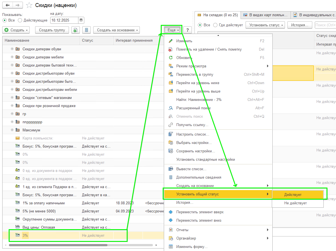Click the forward navigation arrow
Viewport: 336px width, 251px height.
point(17,5)
